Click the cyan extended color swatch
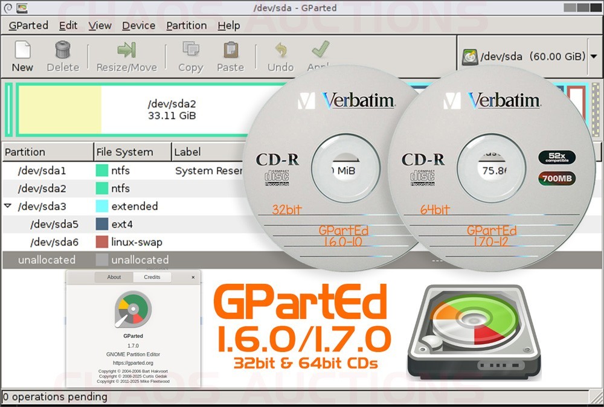 101,206
